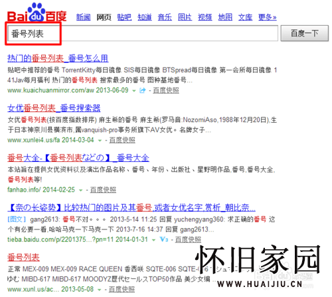332x297 pixels.
Task: Expand dropdown arrow next to tieba.baidu.com URL
Action: click(153, 240)
